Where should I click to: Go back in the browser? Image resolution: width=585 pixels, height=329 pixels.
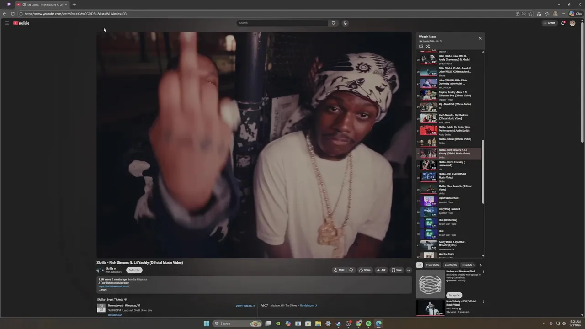click(x=5, y=14)
